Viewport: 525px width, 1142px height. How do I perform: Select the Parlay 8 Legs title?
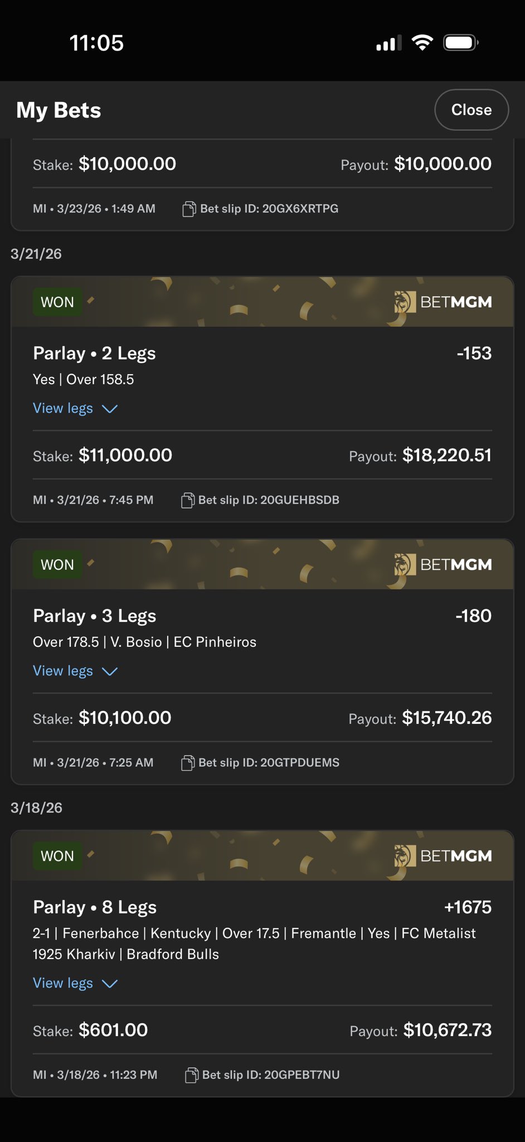[95, 907]
